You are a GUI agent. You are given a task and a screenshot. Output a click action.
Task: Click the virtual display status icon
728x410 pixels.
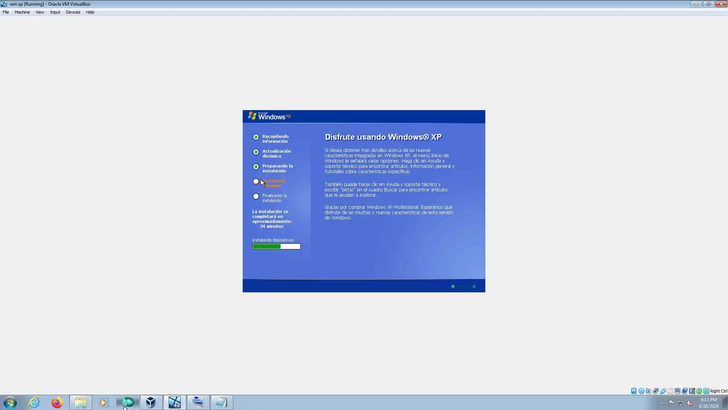click(678, 391)
